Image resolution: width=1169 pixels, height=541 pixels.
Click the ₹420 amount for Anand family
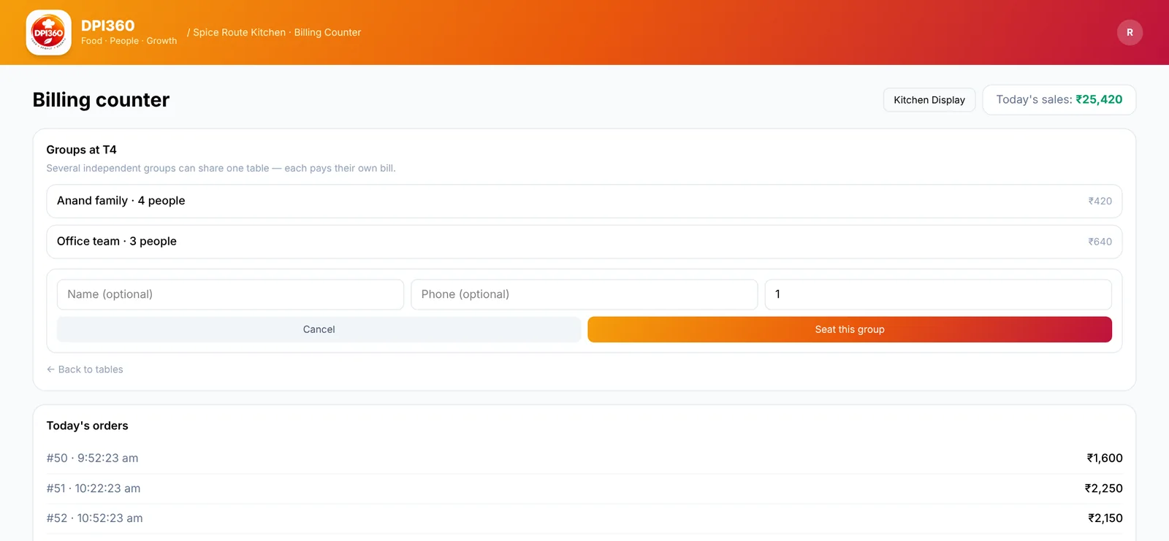(1100, 201)
